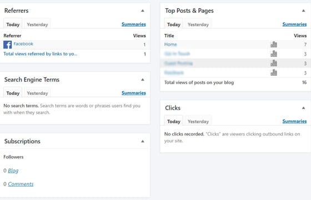This screenshot has height=200, width=311.
Task: Collapse the Subscriptions panel
Action: tap(143, 142)
